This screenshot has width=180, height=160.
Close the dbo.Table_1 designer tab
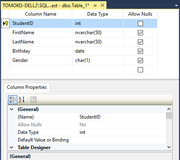coord(102,5)
